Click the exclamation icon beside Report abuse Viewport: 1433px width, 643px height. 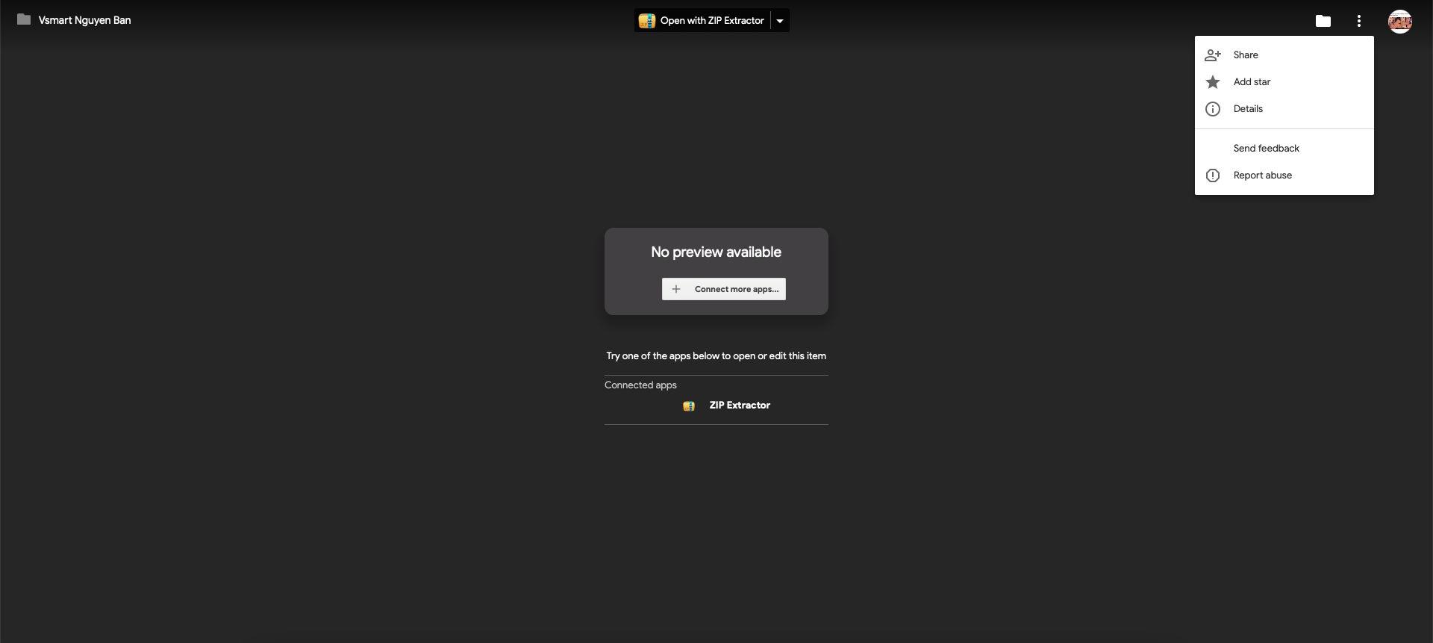pos(1213,175)
